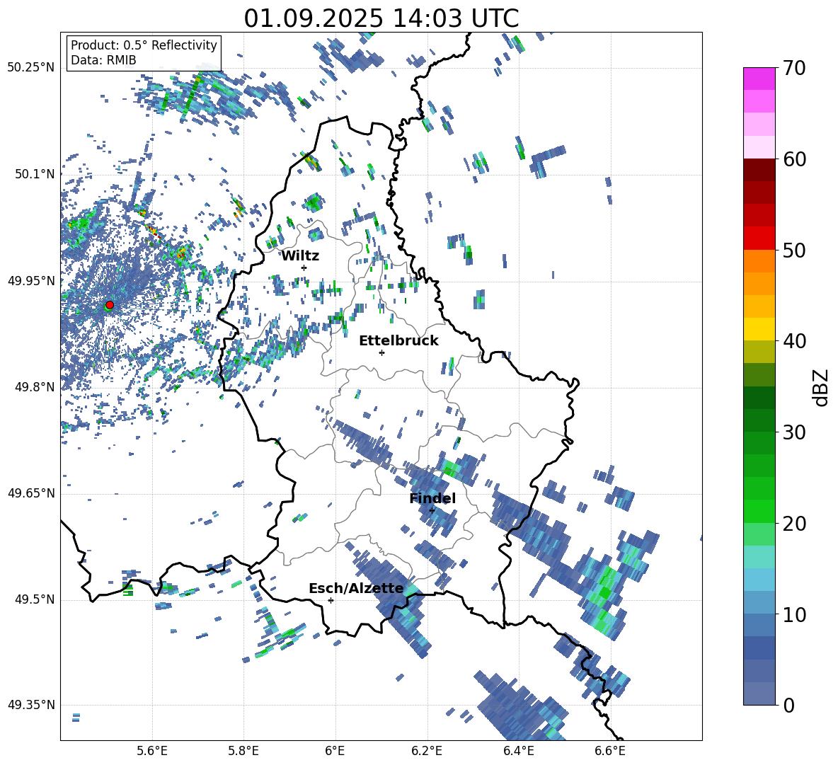
Task: Click the 49.5°N latitude label
Action: 35,599
